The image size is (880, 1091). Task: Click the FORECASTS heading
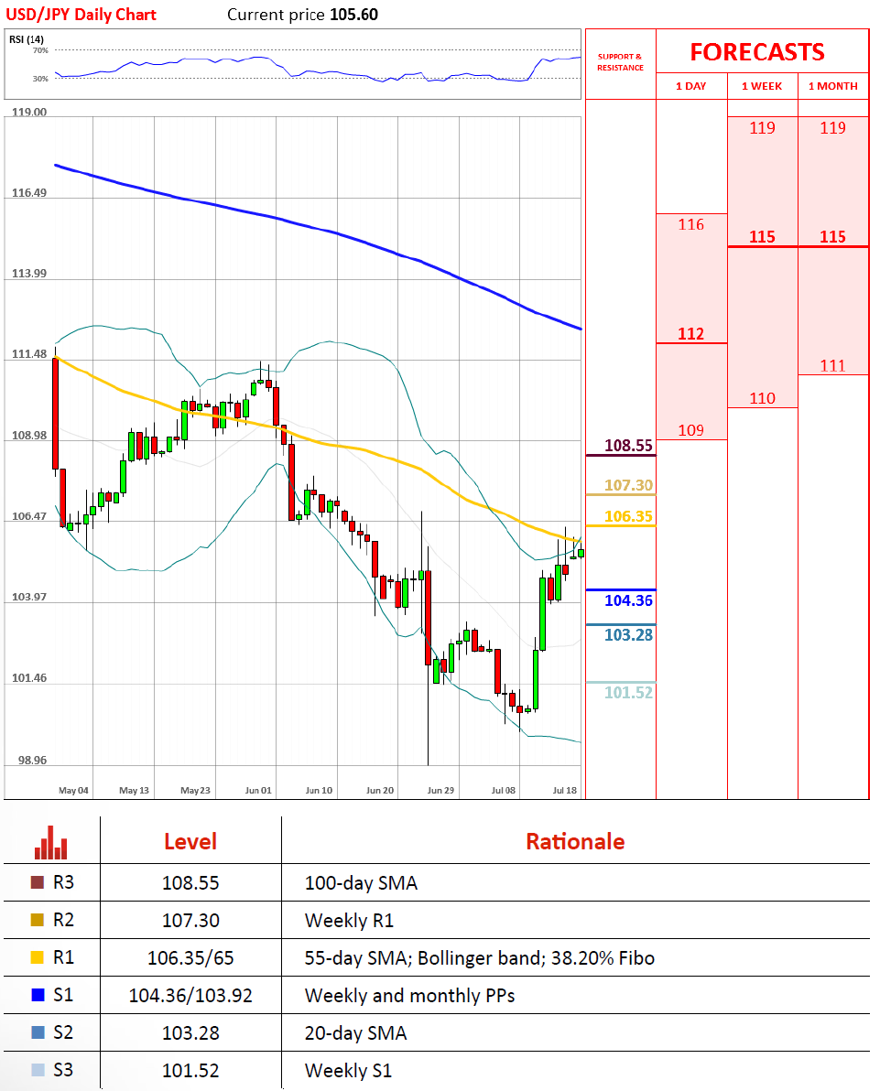(x=757, y=52)
